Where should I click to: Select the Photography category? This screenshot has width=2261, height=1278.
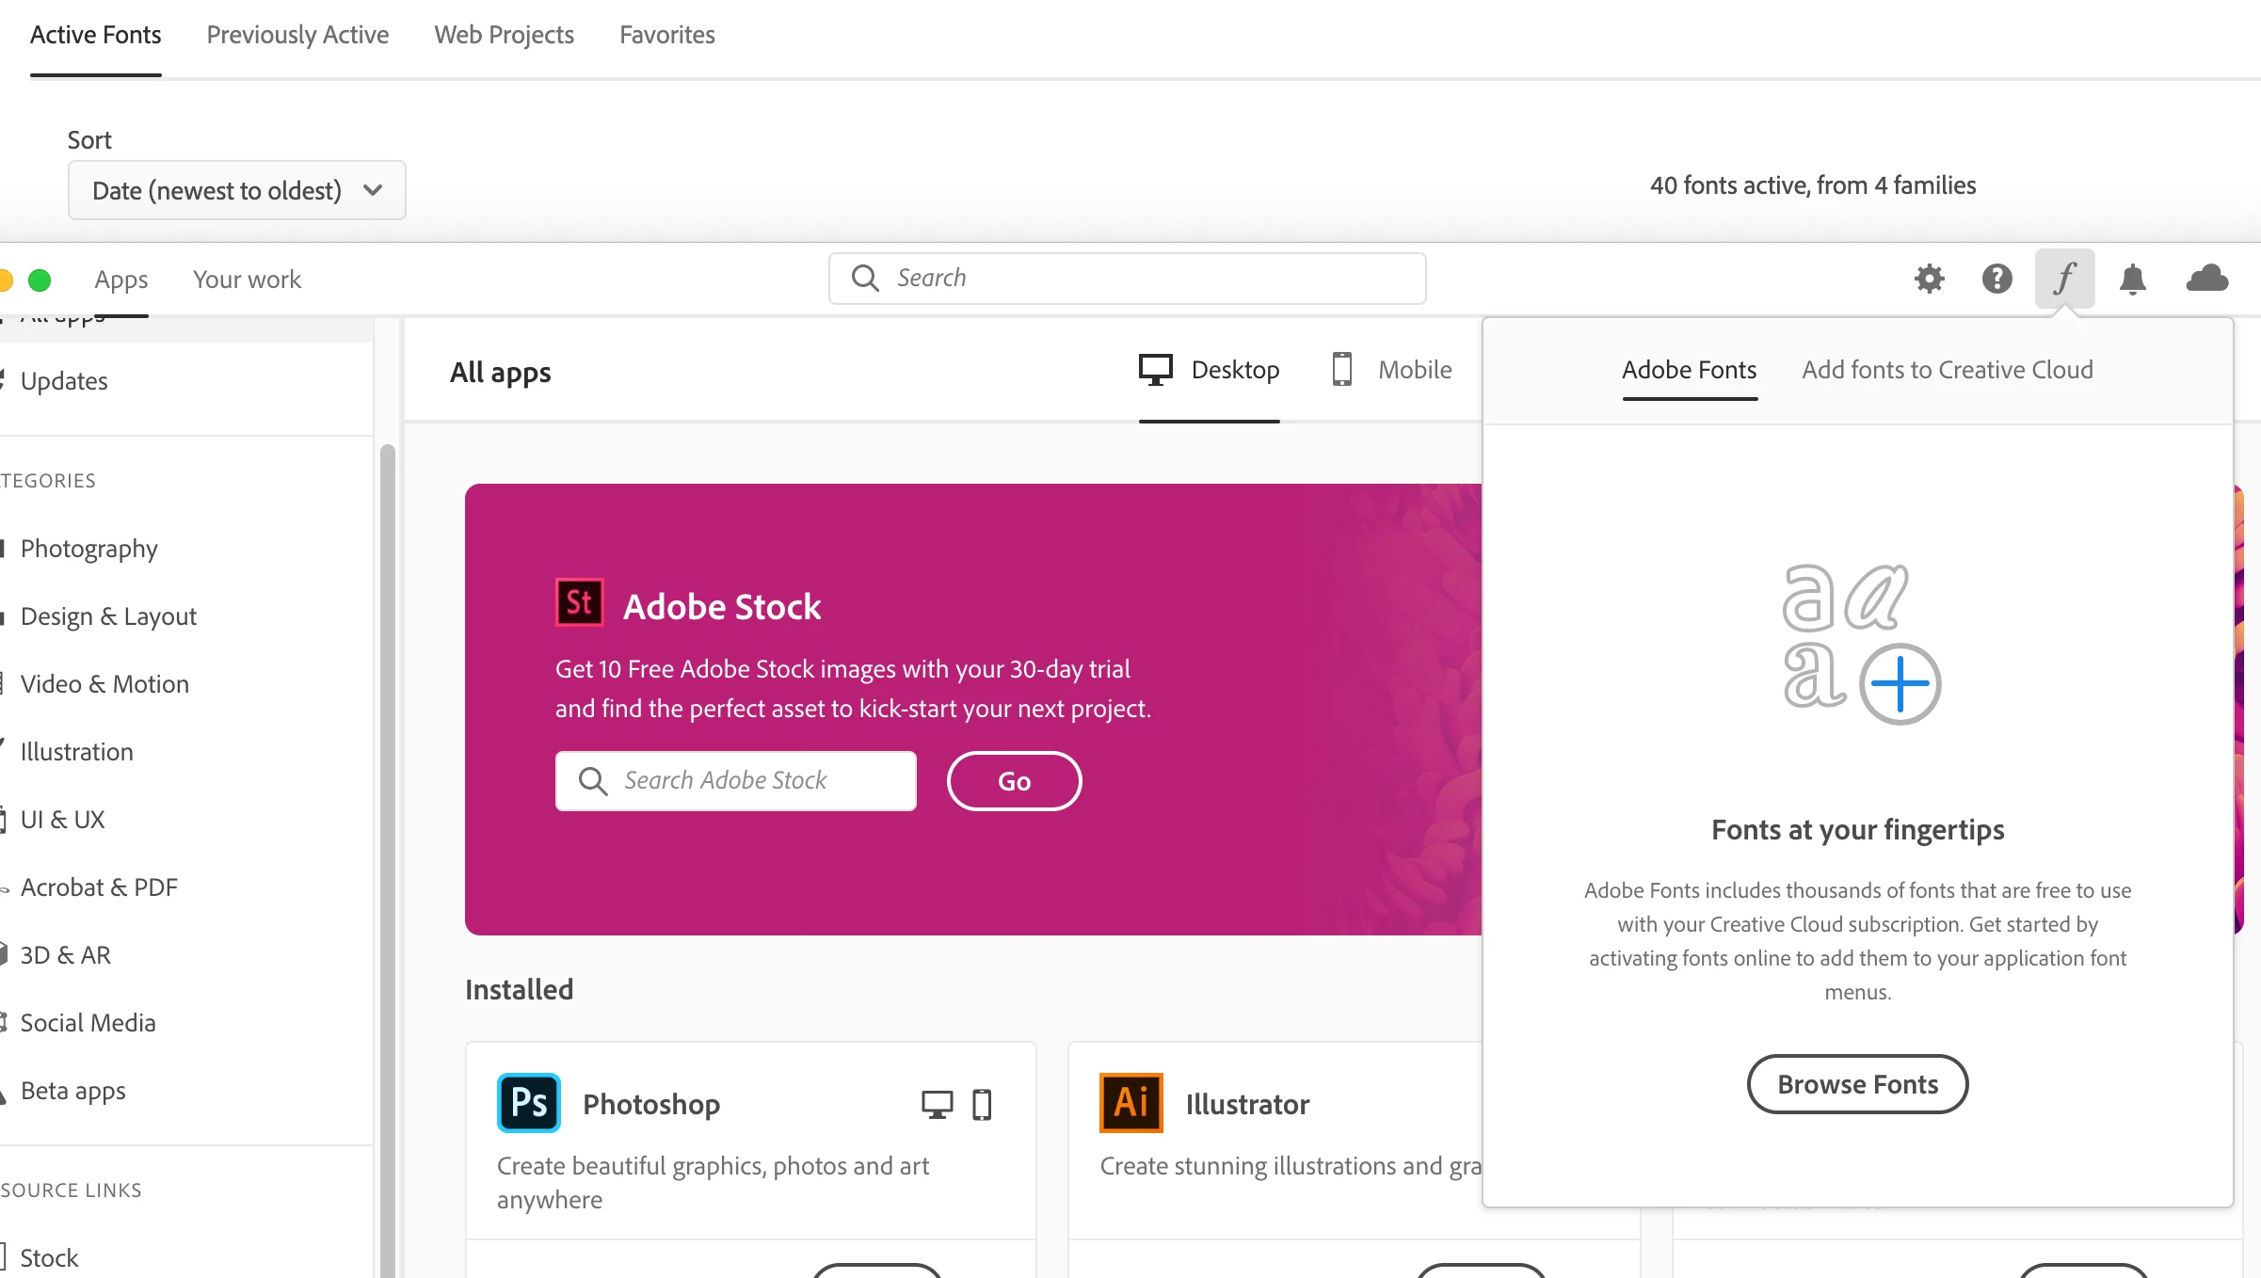click(89, 549)
